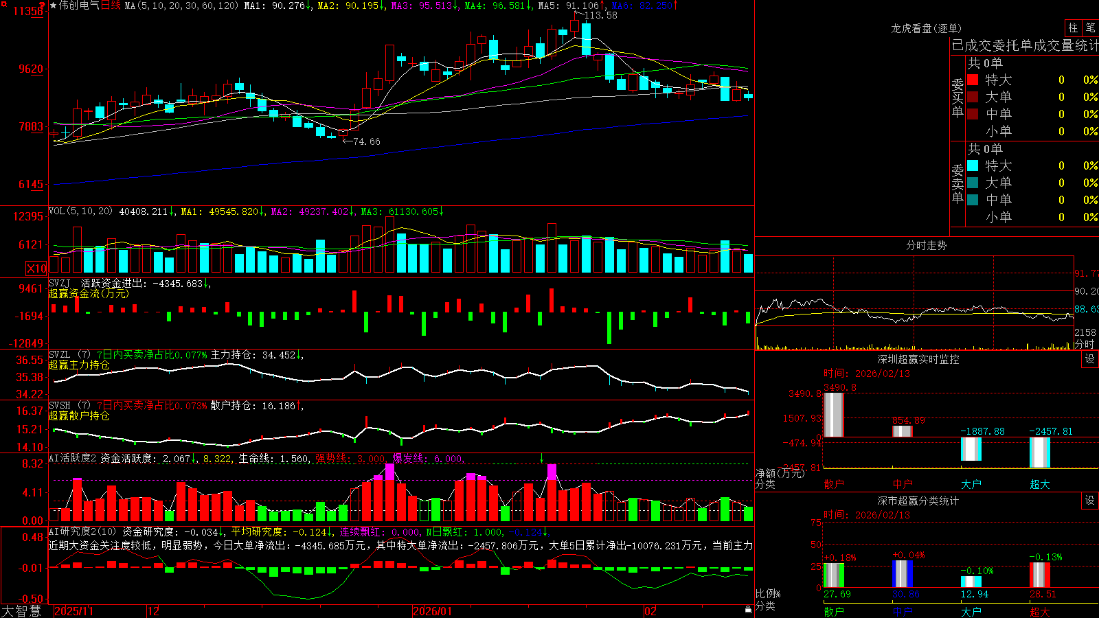Click the 时间: 2026/02/13 in 深圳超赢实时监控
Viewport: 1099px width, 618px height.
click(x=867, y=374)
